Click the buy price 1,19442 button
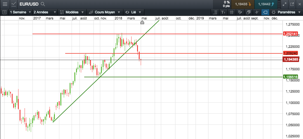This screenshot has width=303, height=139. coord(266,4)
